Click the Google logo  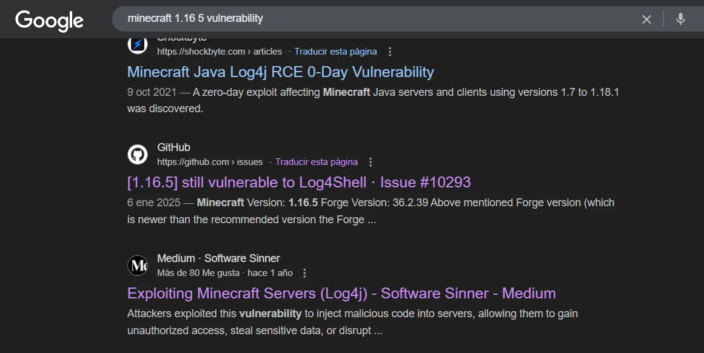pos(49,20)
